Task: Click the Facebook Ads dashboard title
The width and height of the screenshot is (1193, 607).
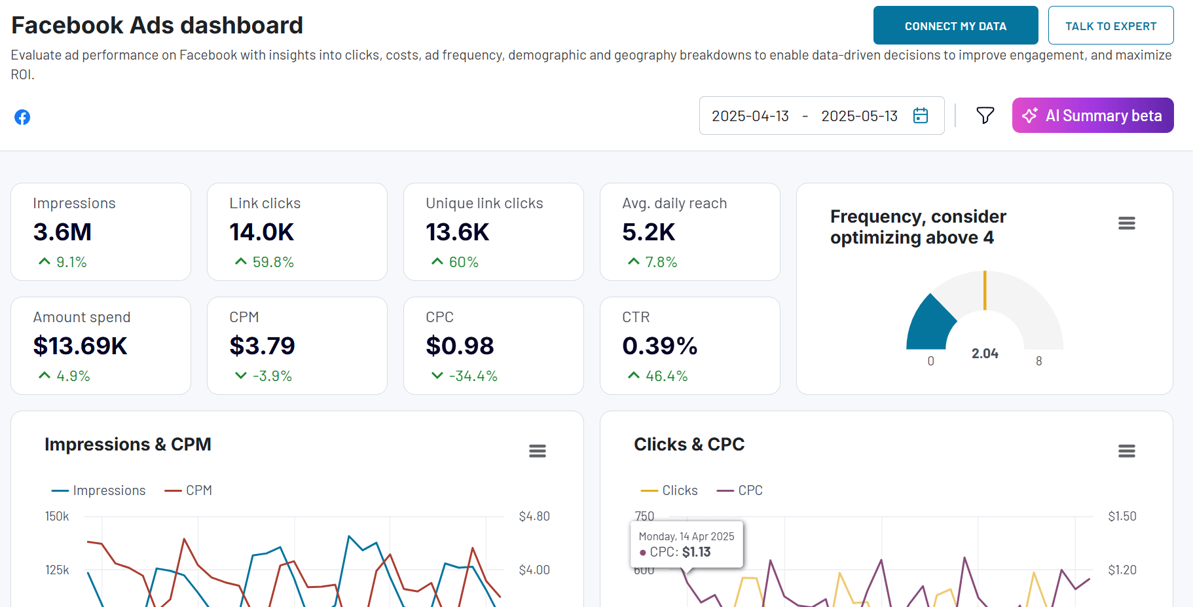Action: click(157, 26)
